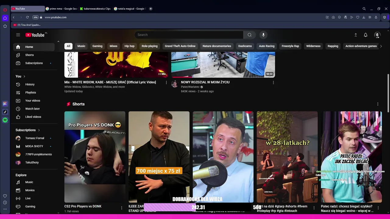This screenshot has height=219, width=390.
Task: Switch to kubanowaczkiewicz Clips tab
Action: point(96,9)
